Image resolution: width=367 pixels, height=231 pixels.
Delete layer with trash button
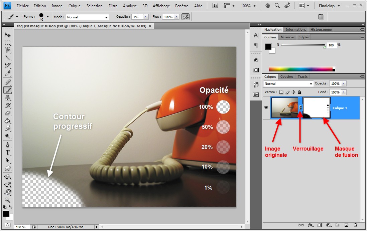coord(355,225)
